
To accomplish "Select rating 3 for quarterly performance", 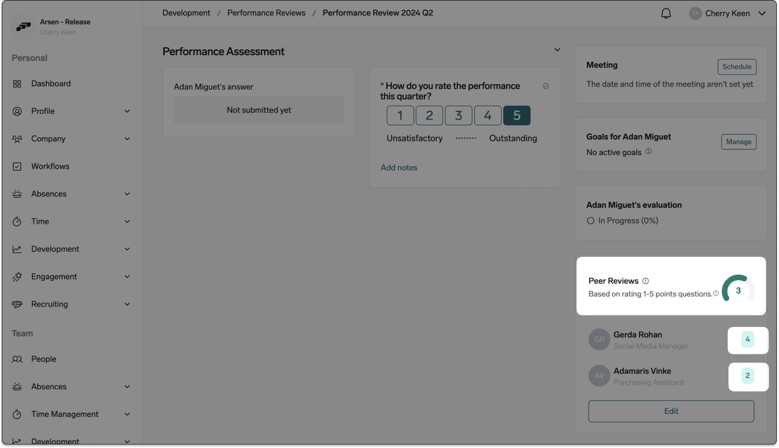I will [458, 116].
